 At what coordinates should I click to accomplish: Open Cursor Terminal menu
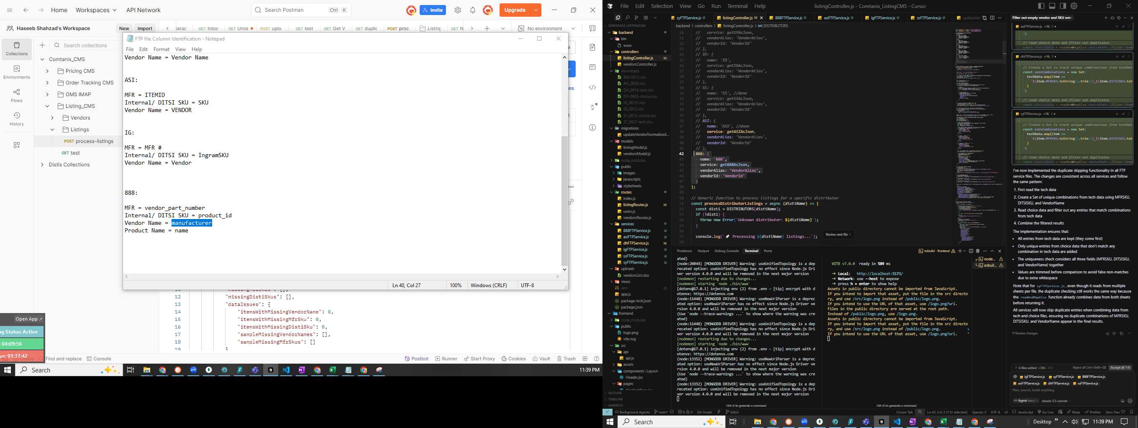[x=737, y=6]
